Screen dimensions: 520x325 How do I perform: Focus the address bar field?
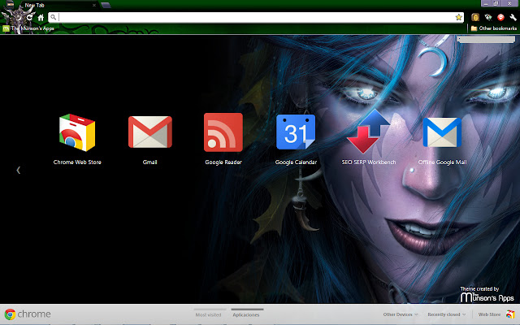click(256, 17)
